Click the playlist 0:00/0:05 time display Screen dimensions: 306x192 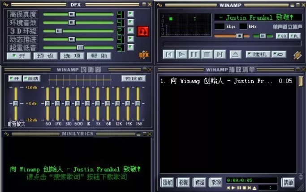252,180
